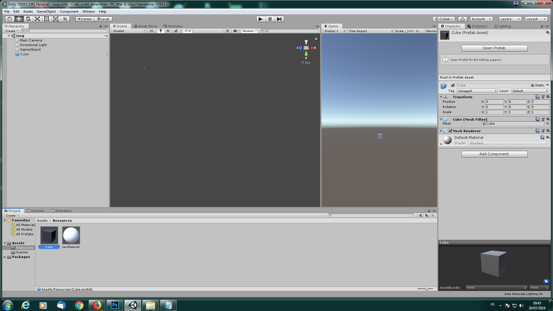Click the Mesh object picker circle
The width and height of the screenshot is (553, 311).
(x=548, y=124)
